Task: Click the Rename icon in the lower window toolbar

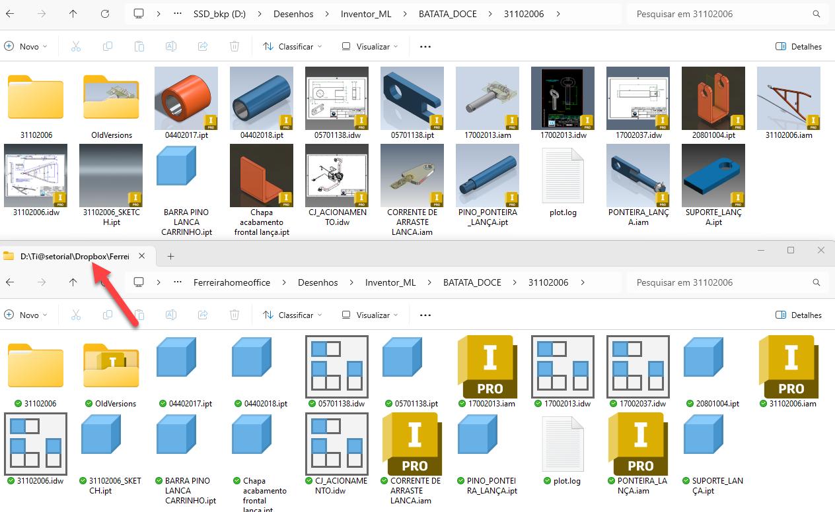Action: (x=170, y=315)
